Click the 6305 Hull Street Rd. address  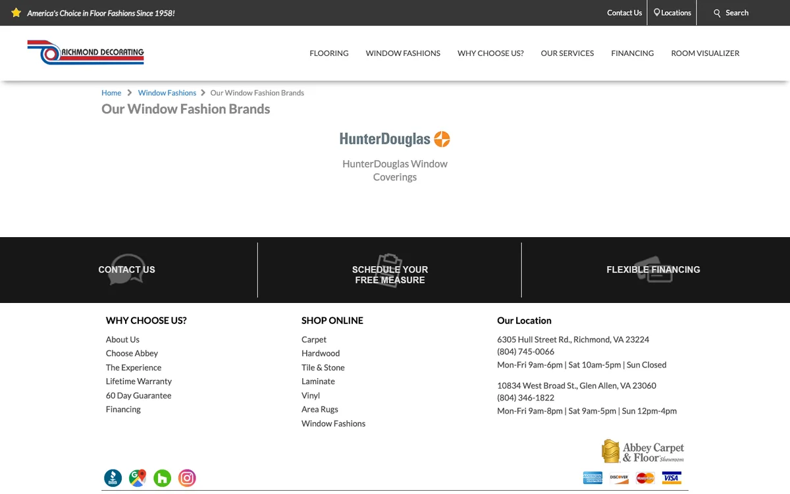tap(573, 340)
